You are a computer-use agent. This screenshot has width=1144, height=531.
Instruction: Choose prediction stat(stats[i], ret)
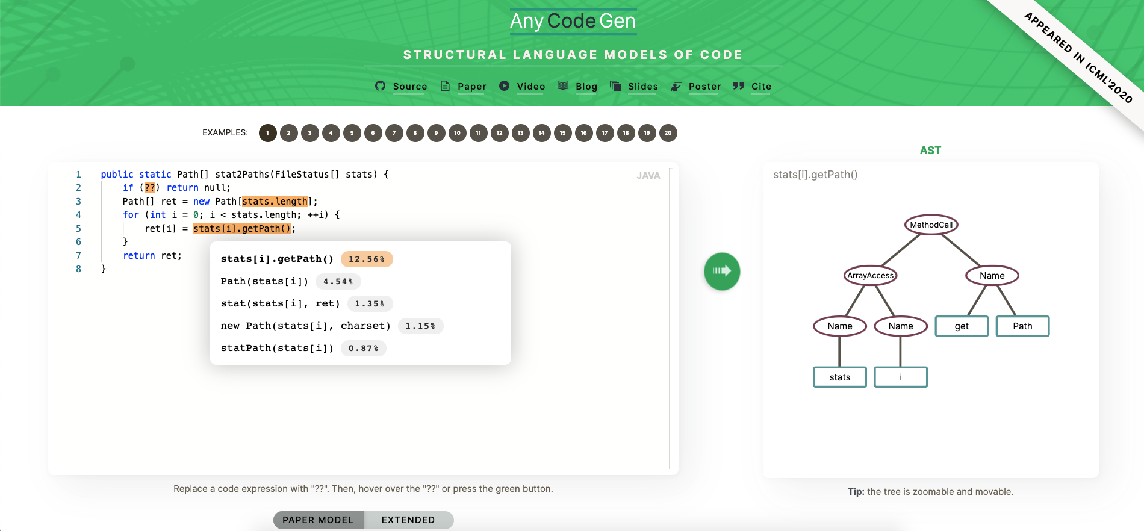click(x=306, y=303)
